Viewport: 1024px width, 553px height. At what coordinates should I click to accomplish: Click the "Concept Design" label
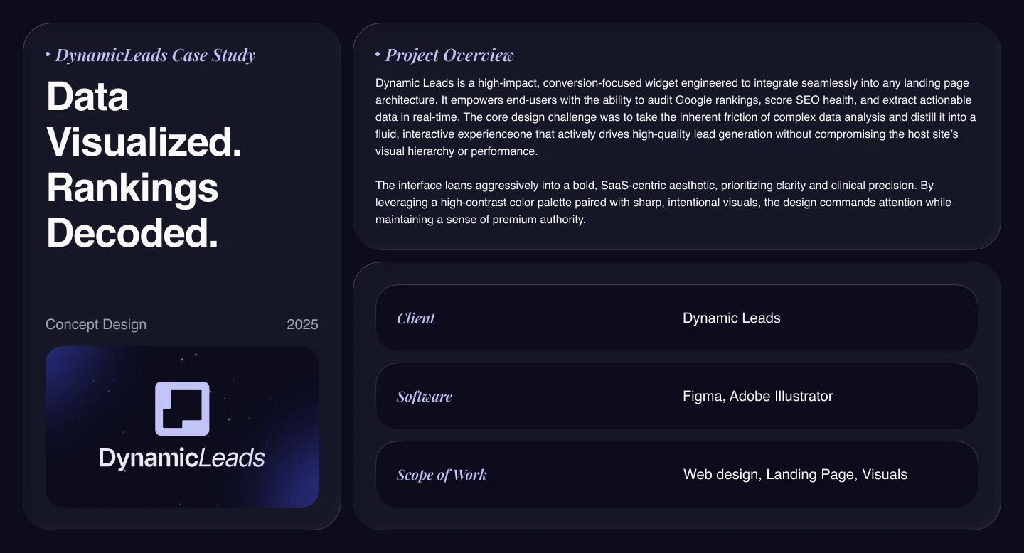point(96,324)
